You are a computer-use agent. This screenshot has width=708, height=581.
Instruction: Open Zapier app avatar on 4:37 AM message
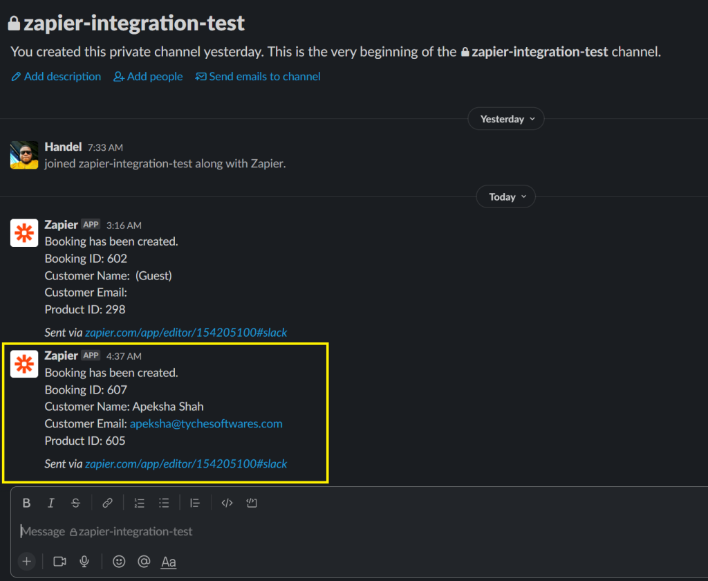[x=24, y=364]
